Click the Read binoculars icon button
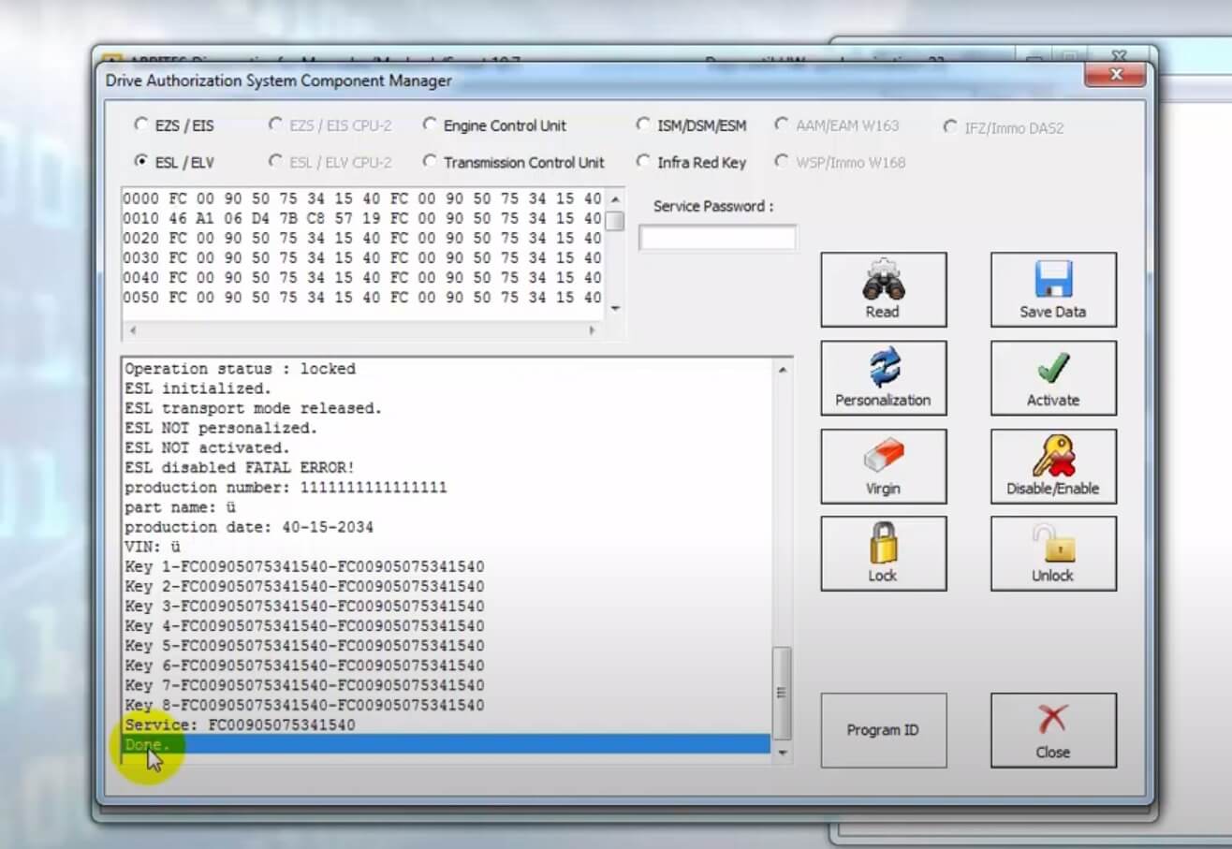Viewport: 1232px width, 849px height. [883, 281]
